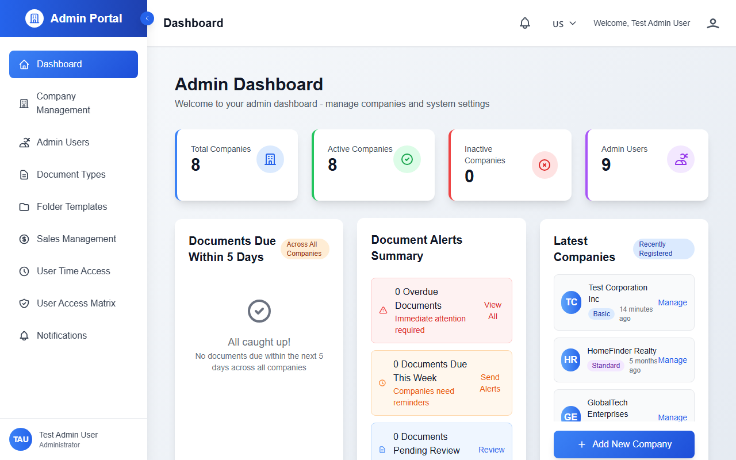The height and width of the screenshot is (460, 736).
Task: Open the US language dropdown
Action: [563, 24]
